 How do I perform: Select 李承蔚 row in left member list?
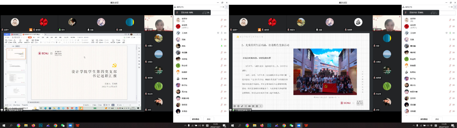[201, 111]
